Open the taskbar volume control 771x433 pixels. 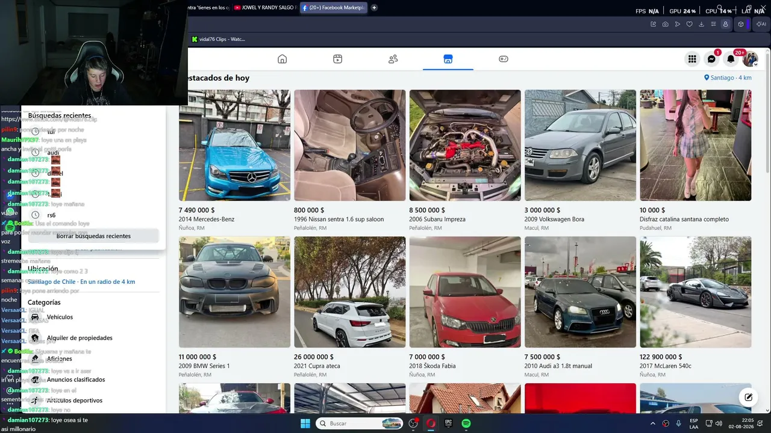[x=719, y=423]
